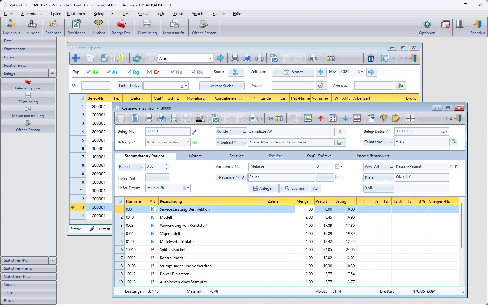Click the red up arrow in Kostenvoranschlag toolbar

tap(321, 119)
